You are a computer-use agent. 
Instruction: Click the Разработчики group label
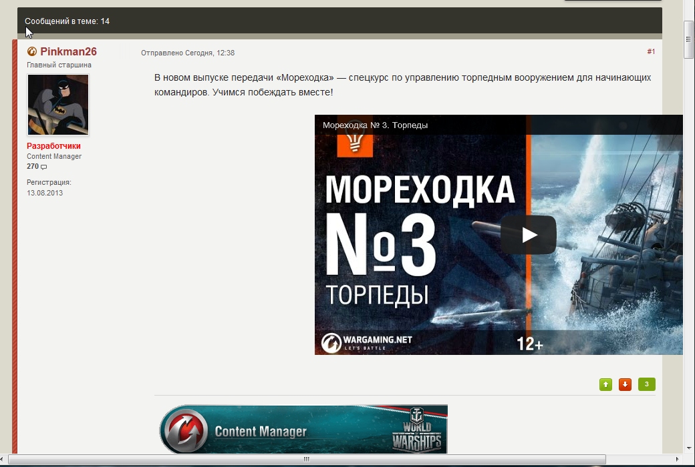click(x=53, y=146)
